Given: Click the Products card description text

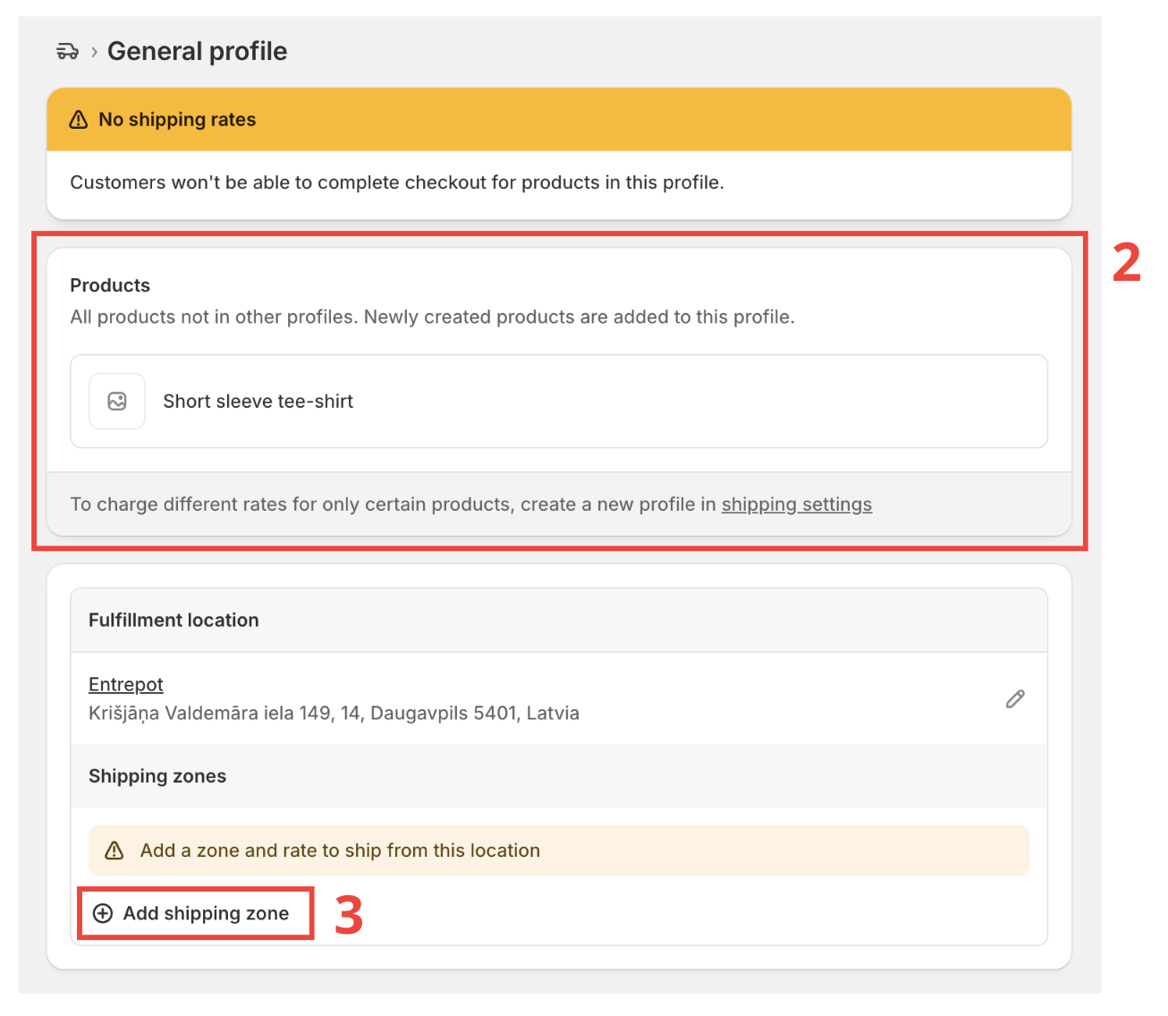Looking at the screenshot, I should pos(432,317).
